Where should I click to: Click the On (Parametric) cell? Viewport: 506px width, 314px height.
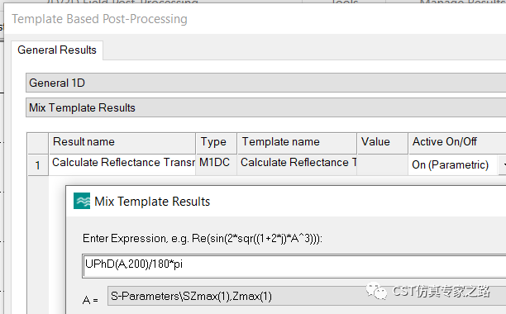(453, 164)
